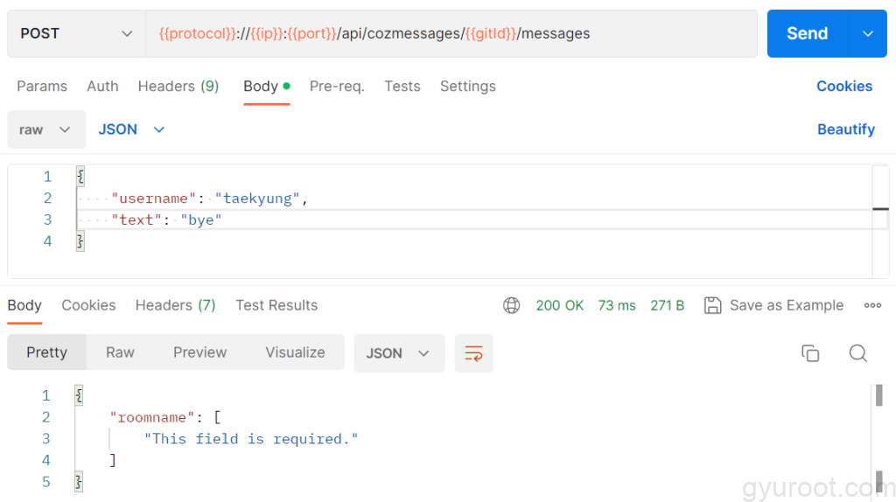Screen dimensions: 896x502
Task: Switch to the Headers (9) request tab
Action: click(x=178, y=86)
